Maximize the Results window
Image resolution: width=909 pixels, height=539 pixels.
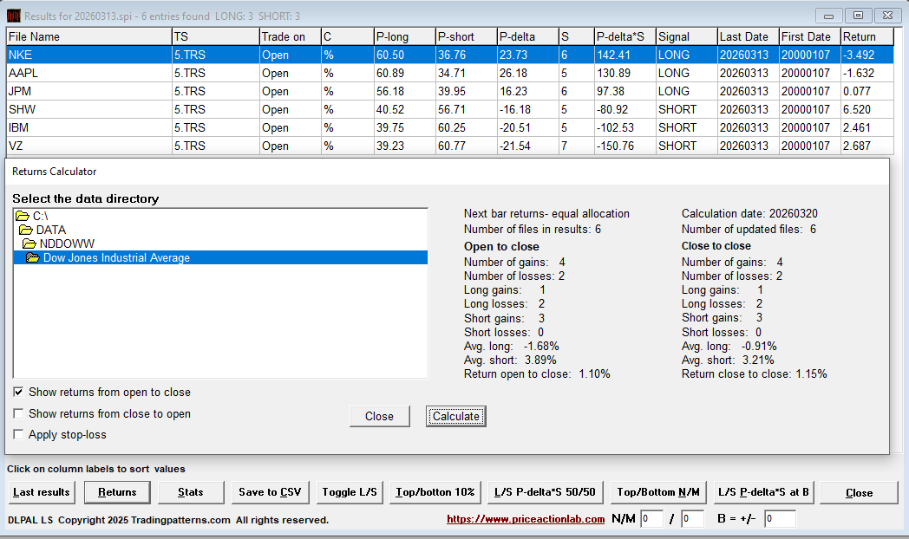858,16
